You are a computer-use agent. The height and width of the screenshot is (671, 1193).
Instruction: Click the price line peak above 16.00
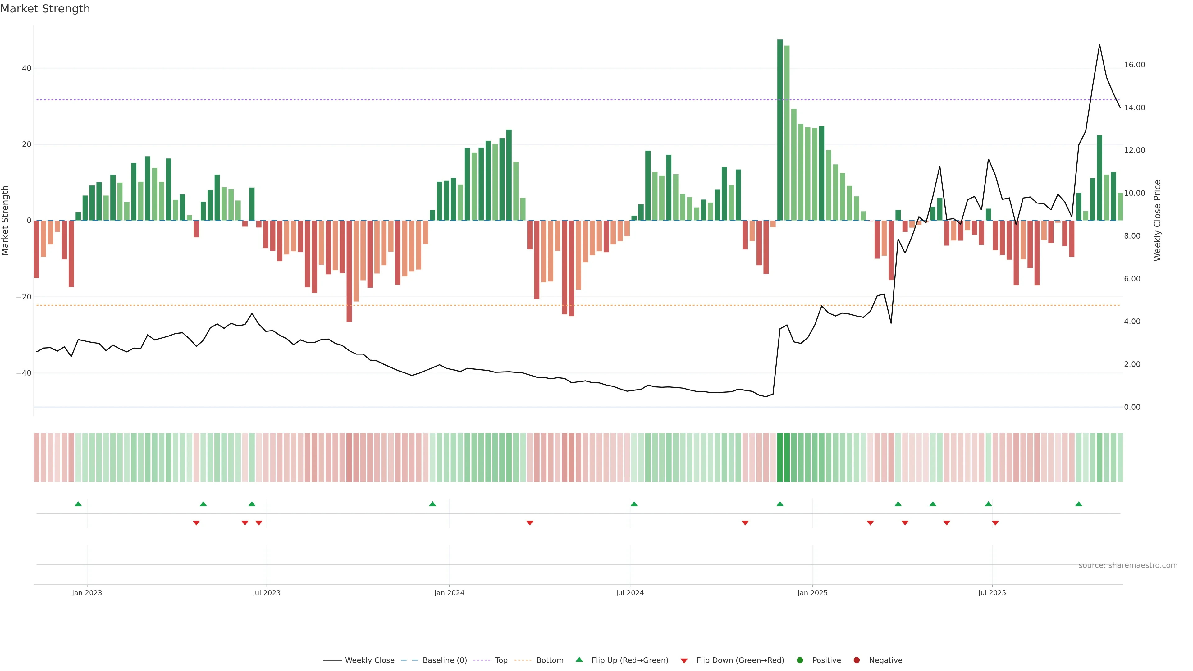pyautogui.click(x=1099, y=45)
